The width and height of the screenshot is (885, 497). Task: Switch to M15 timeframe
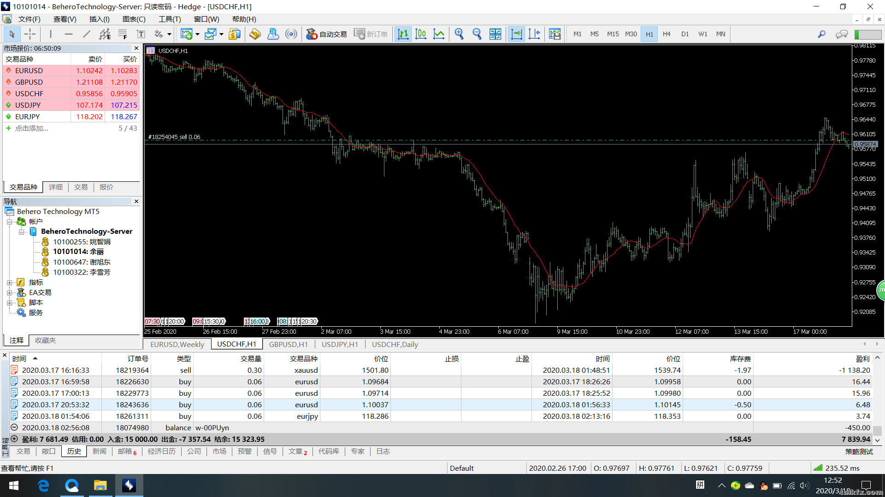tap(613, 34)
